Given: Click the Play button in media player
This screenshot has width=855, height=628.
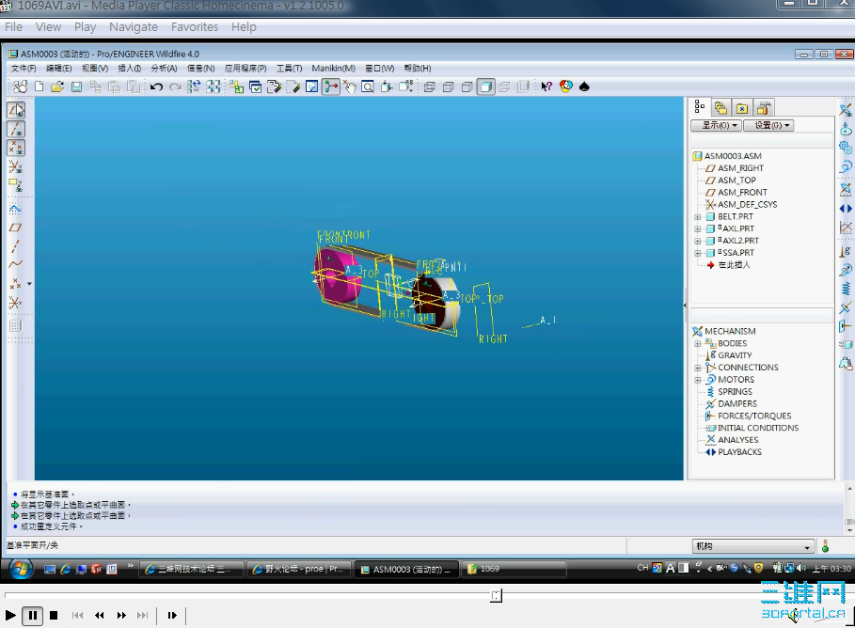Looking at the screenshot, I should pos(10,615).
